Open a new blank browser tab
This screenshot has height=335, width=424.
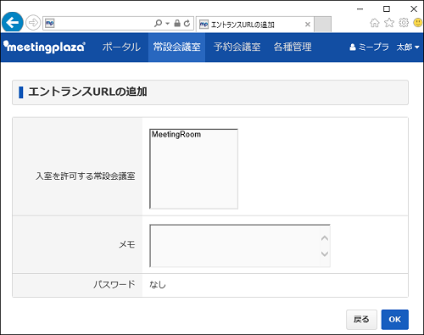[x=322, y=25]
